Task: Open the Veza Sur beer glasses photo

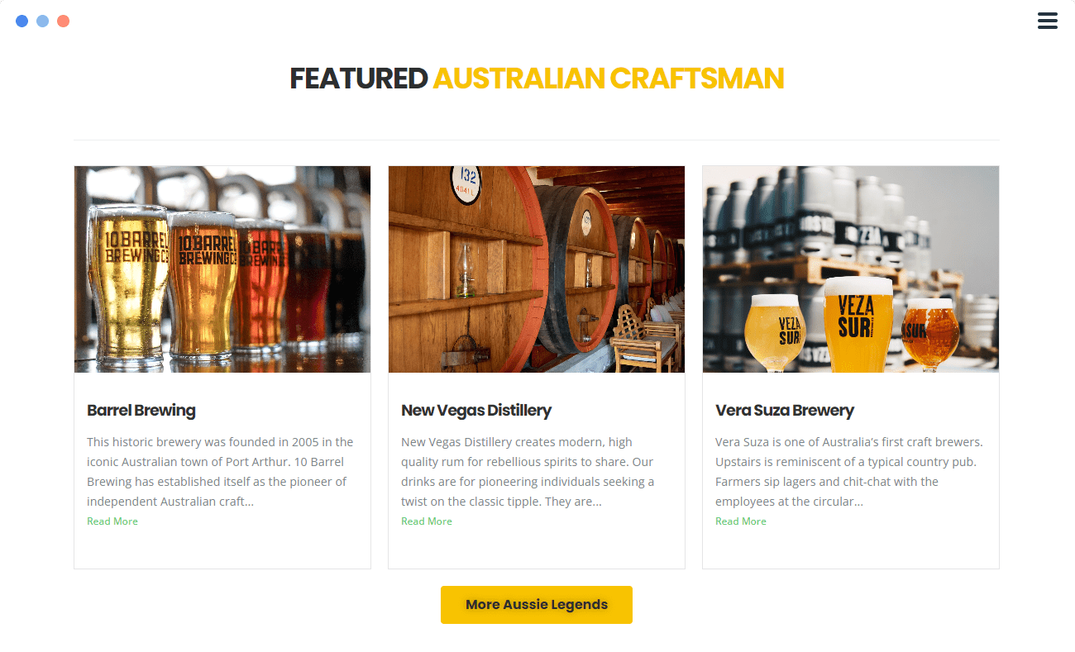Action: pyautogui.click(x=851, y=269)
